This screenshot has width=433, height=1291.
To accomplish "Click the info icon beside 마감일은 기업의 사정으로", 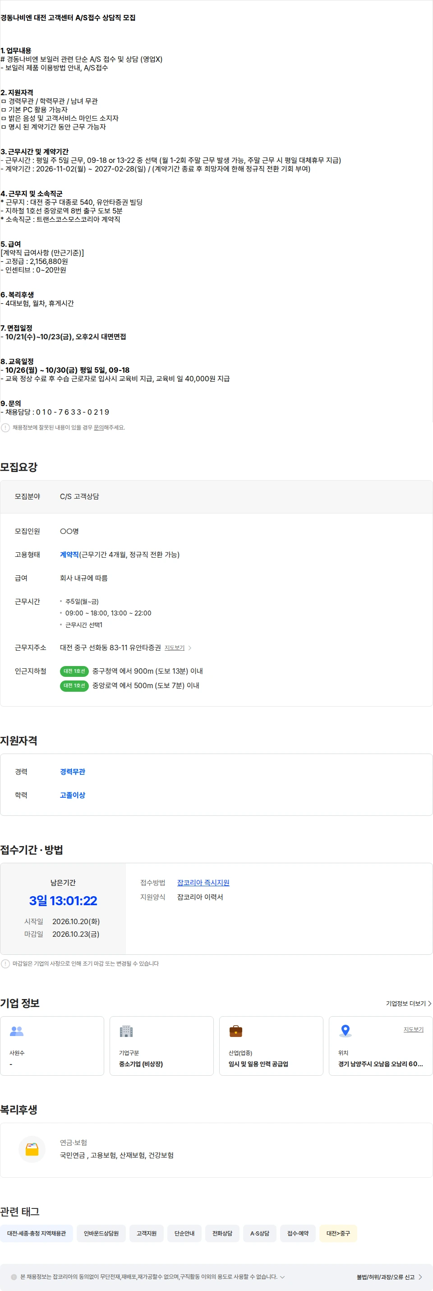I will pyautogui.click(x=5, y=964).
